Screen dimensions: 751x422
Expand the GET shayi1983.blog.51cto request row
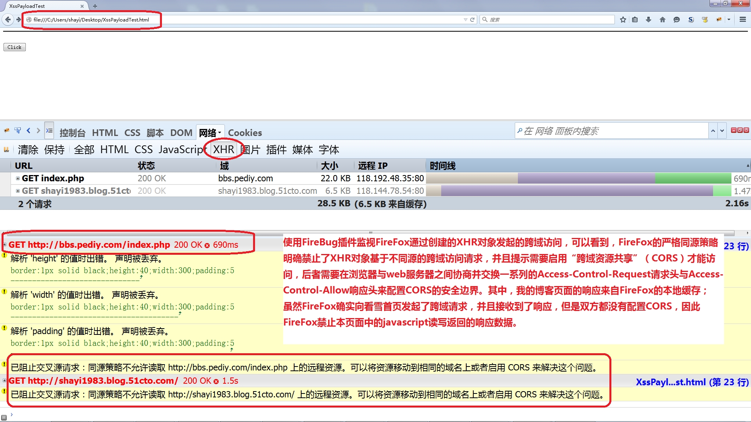click(18, 191)
